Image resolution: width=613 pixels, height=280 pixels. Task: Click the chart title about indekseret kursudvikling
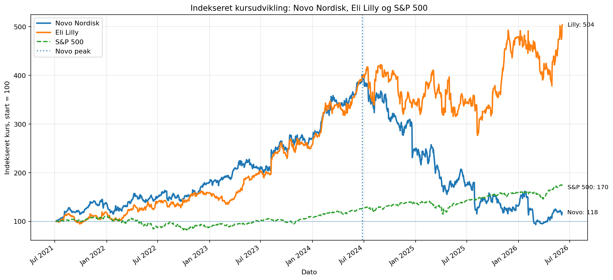[x=309, y=8]
